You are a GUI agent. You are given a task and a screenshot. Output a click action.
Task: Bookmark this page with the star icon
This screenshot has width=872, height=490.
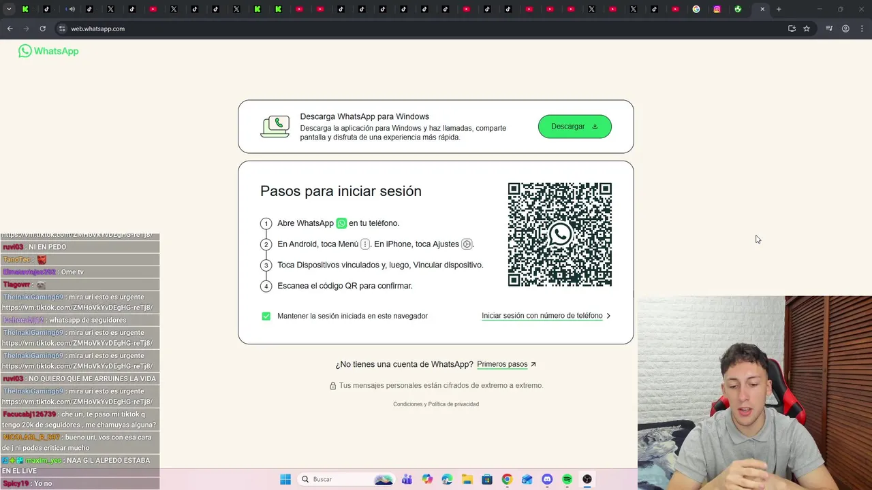807,29
